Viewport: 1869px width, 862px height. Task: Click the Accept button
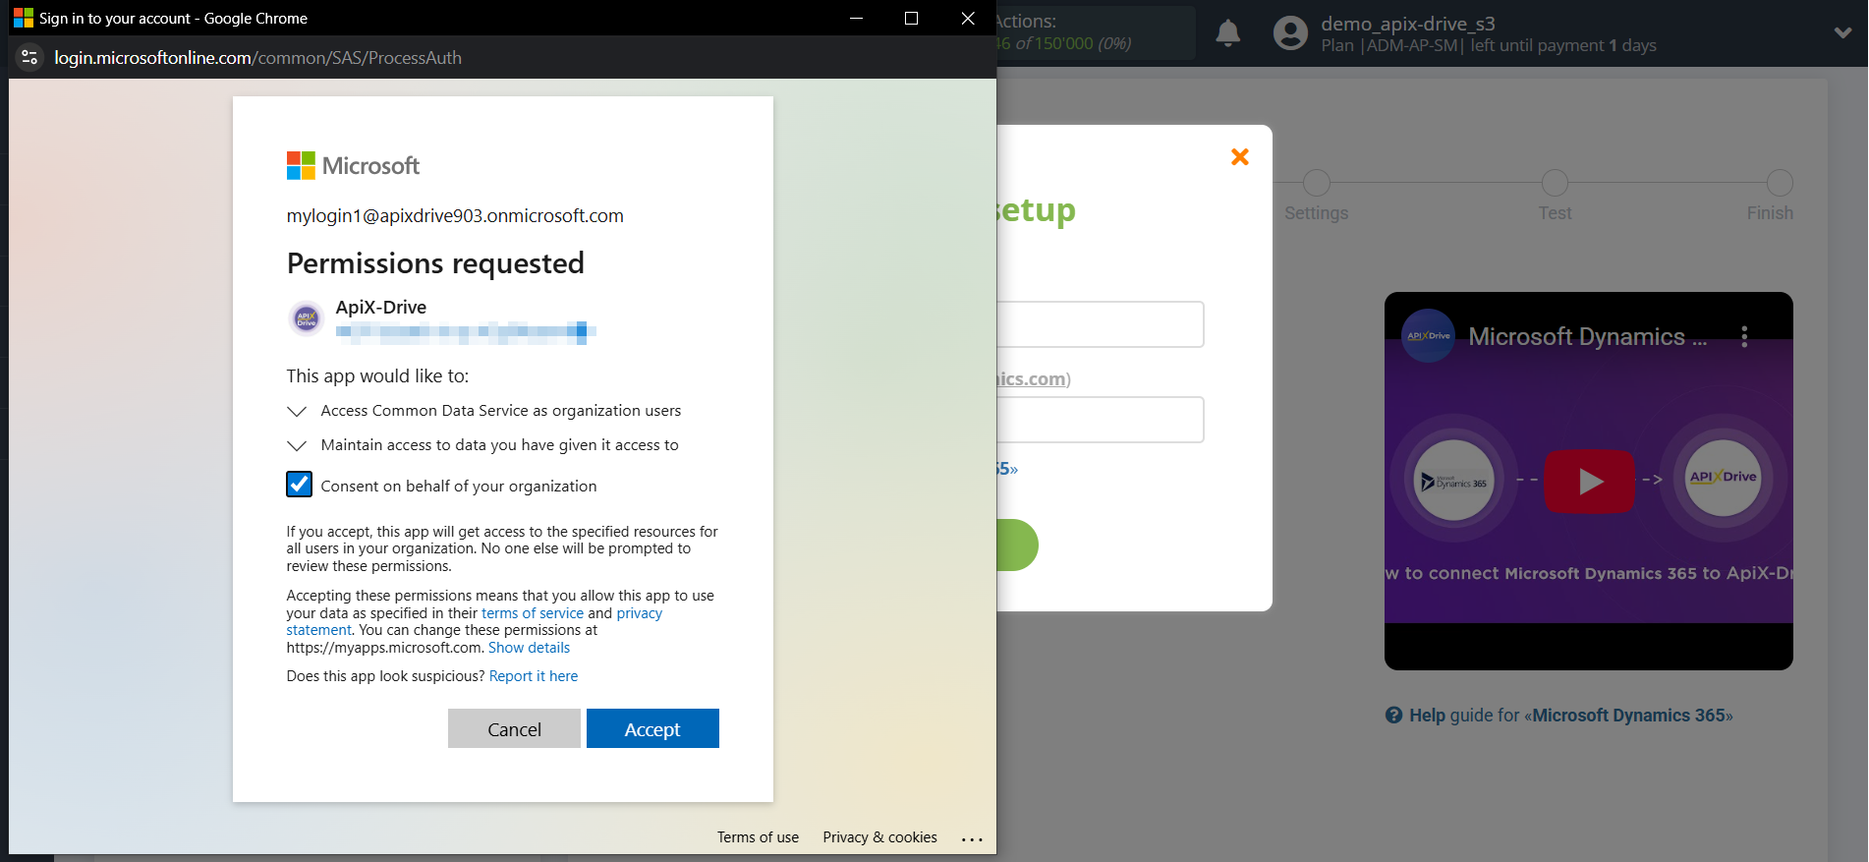[652, 728]
